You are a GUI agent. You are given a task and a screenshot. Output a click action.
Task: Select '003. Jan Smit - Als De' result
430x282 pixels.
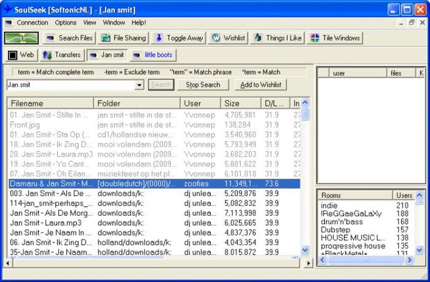click(154, 193)
